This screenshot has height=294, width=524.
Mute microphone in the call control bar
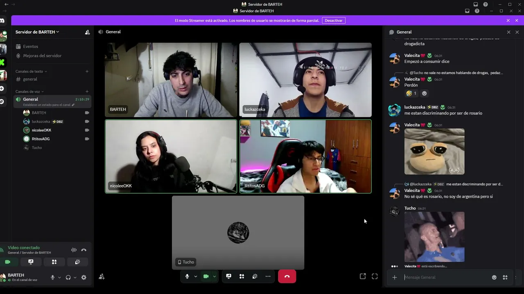(x=187, y=276)
